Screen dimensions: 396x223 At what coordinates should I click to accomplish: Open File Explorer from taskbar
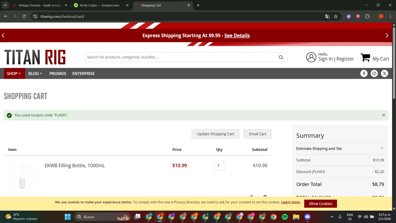coord(296,217)
